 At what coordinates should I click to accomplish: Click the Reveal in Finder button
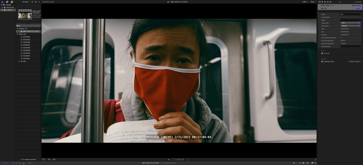pos(355,61)
